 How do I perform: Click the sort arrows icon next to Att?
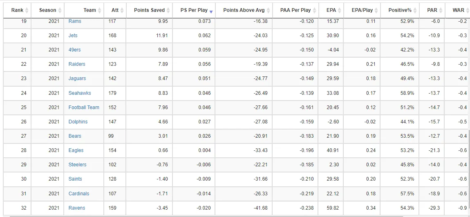[x=122, y=10]
